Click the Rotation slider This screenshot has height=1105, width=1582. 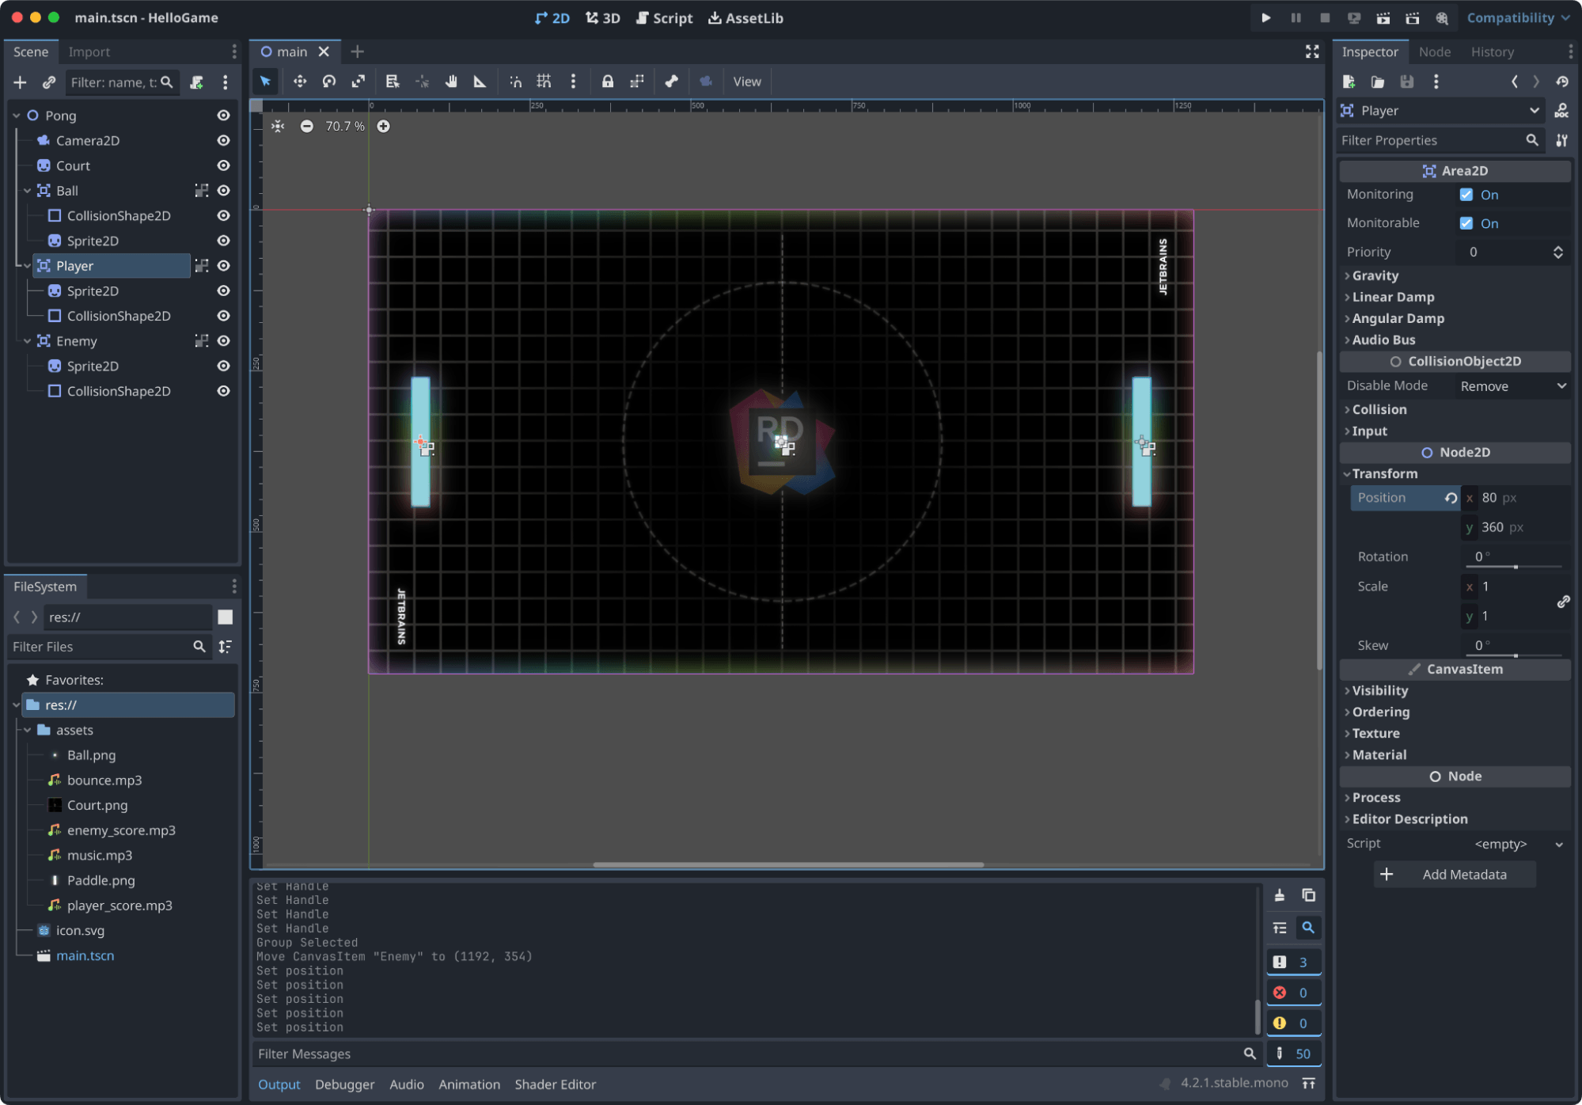click(x=1516, y=567)
